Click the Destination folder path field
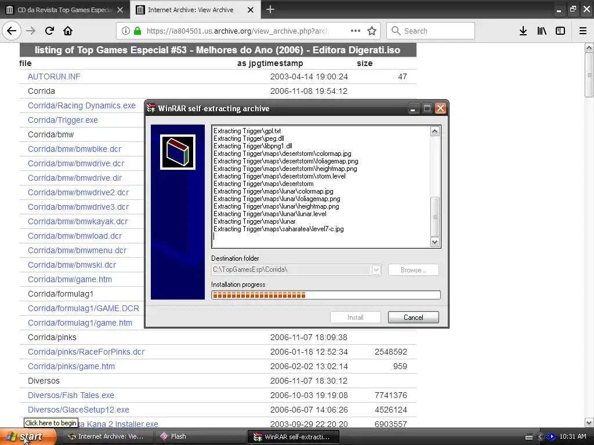 (291, 270)
